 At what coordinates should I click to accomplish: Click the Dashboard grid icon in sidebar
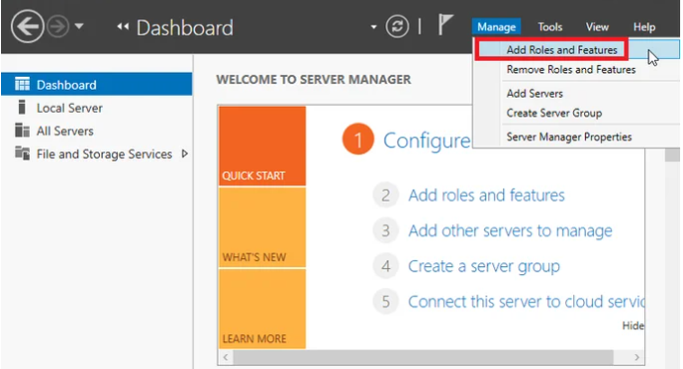22,84
